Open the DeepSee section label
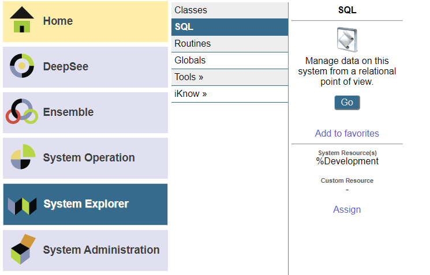The width and height of the screenshot is (430, 275). [x=66, y=66]
